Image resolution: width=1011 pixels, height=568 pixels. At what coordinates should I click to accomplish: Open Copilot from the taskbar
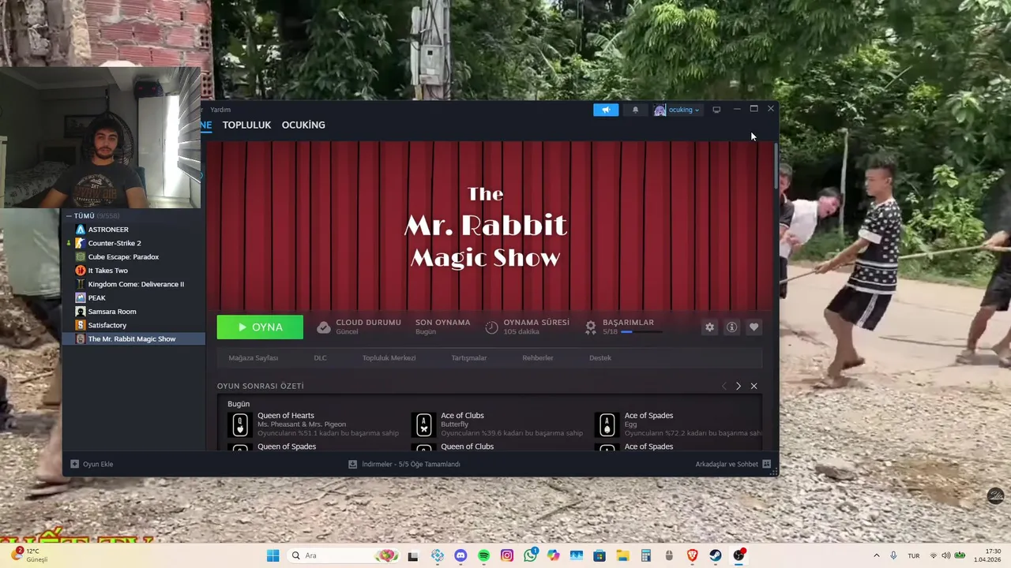553,555
